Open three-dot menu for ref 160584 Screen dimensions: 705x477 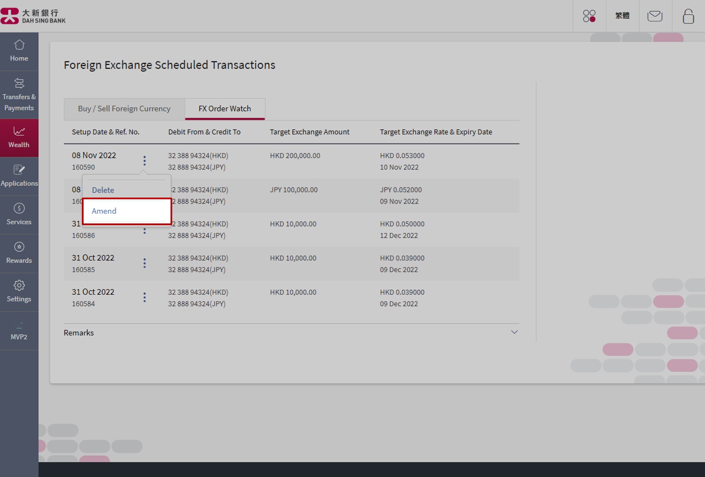(145, 297)
